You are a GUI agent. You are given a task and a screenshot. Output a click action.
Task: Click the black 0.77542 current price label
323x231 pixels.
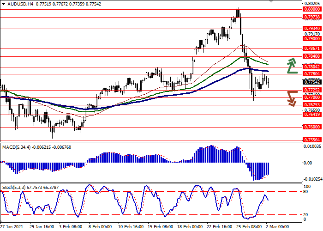click(312, 82)
